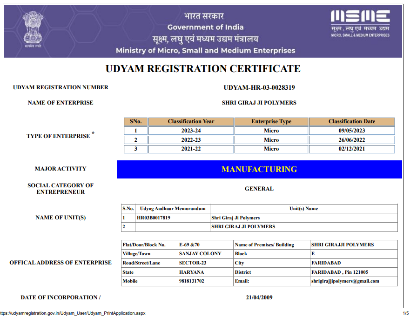
Task: Click the SNo. column header
Action: point(135,121)
